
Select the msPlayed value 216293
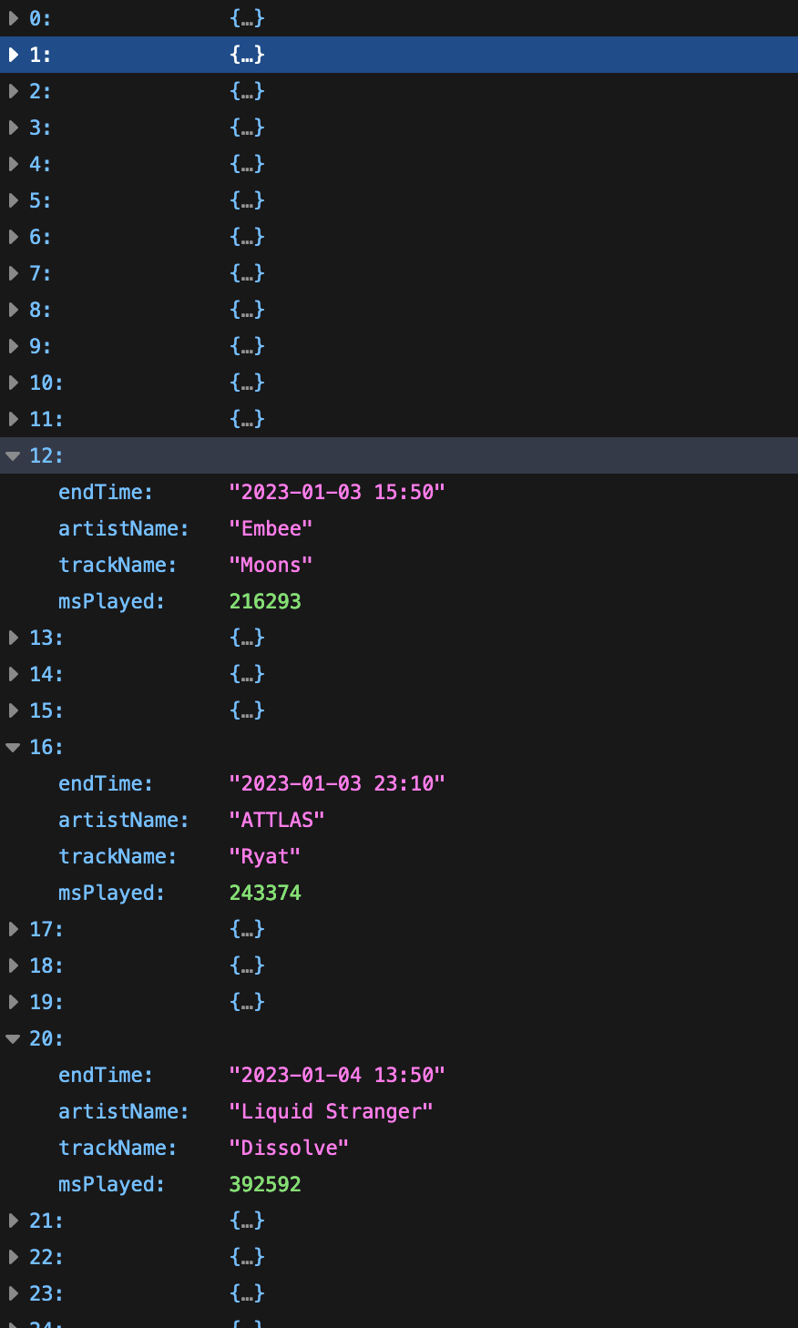click(265, 601)
